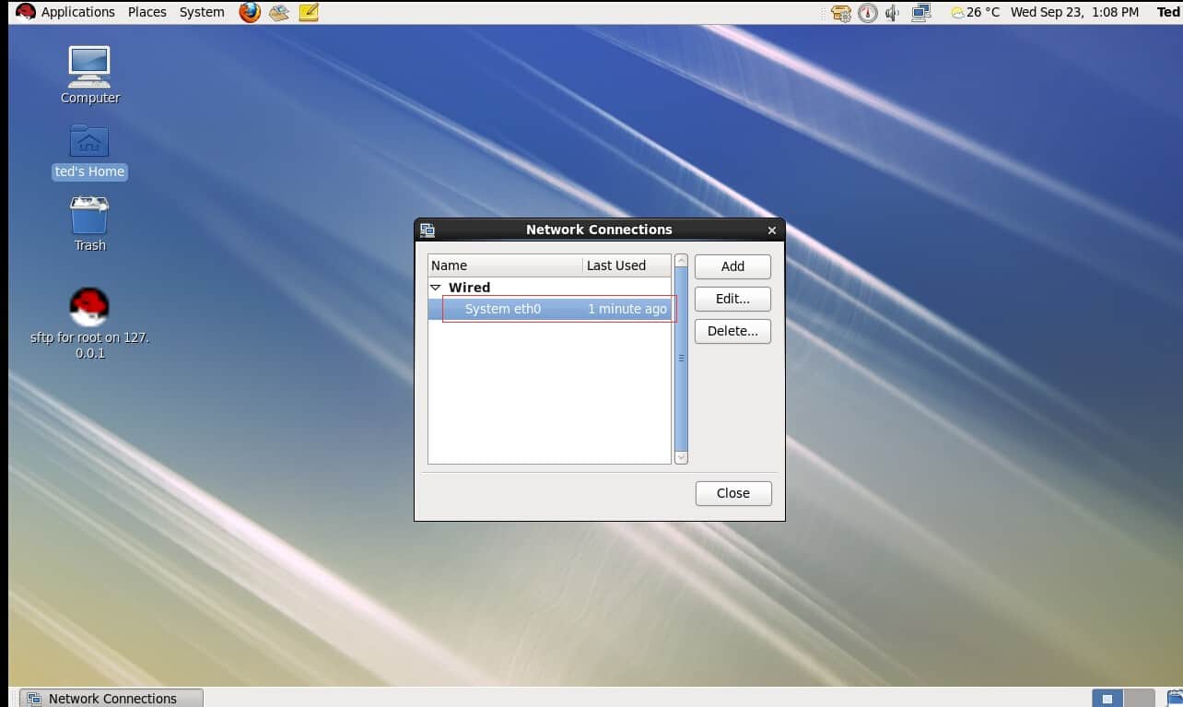
Task: Open the yellow note-taking launcher icon
Action: [x=309, y=12]
